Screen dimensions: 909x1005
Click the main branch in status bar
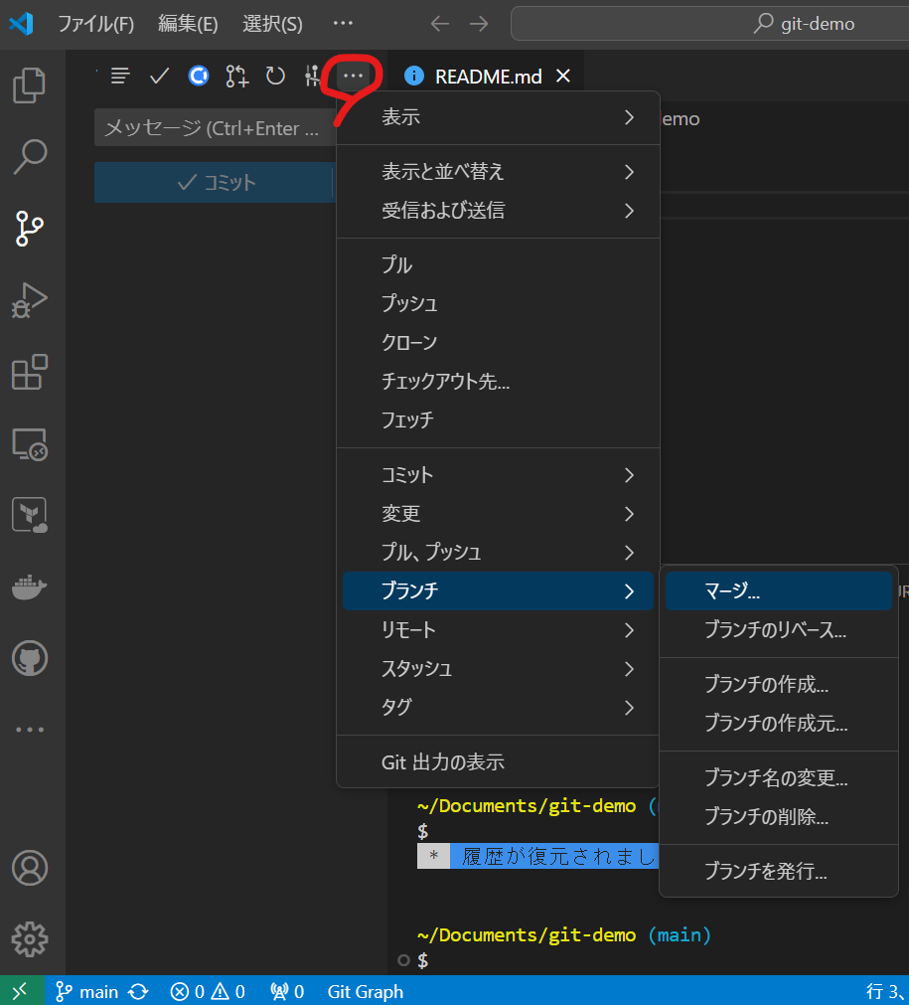pos(87,991)
